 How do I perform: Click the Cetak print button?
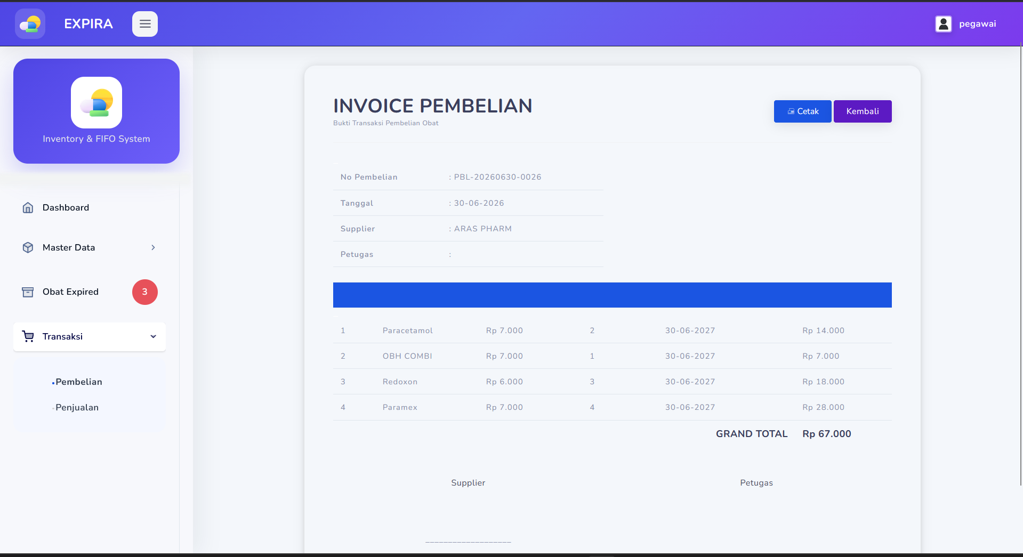[803, 111]
